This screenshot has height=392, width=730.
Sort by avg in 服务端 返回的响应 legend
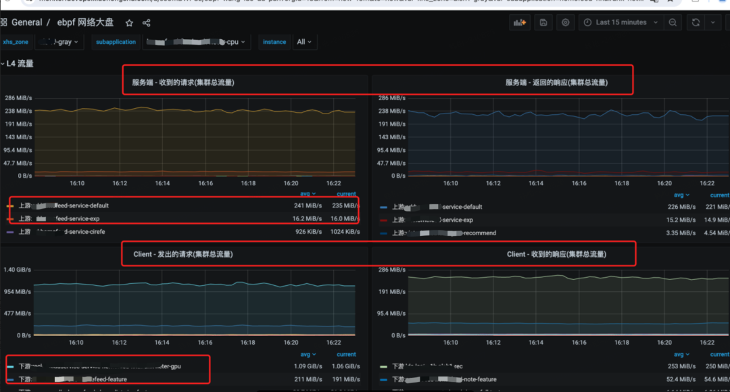click(x=681, y=195)
